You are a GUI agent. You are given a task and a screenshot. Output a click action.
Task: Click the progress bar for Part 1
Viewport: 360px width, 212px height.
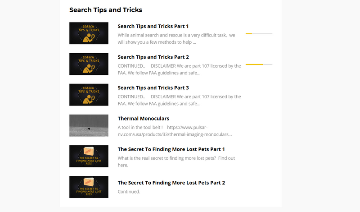(x=259, y=34)
